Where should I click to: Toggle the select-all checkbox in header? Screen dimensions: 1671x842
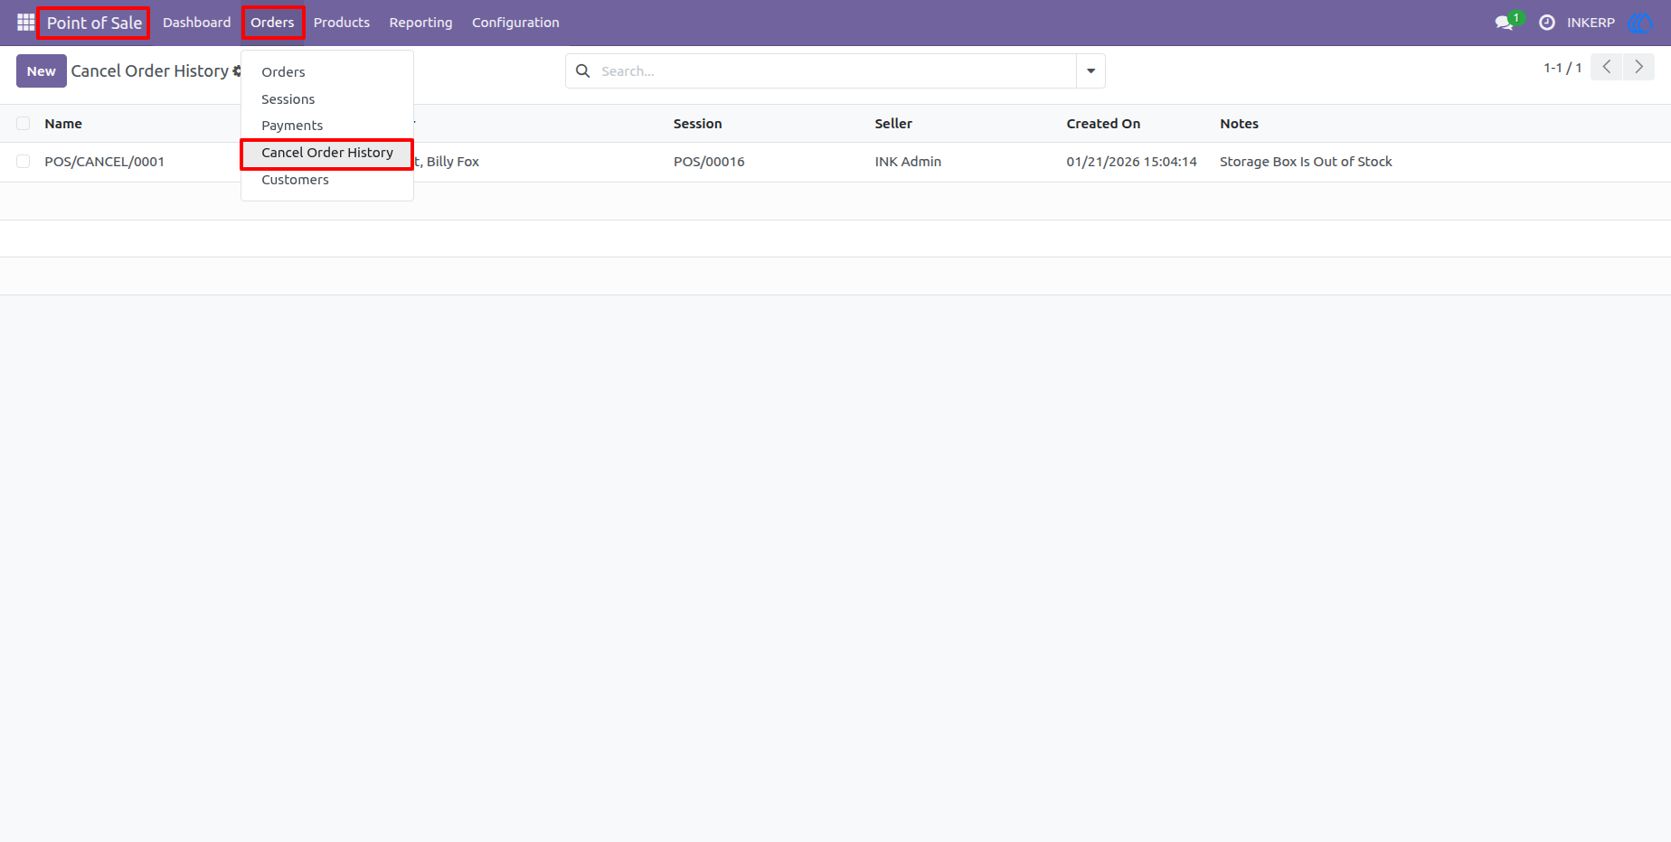click(24, 124)
